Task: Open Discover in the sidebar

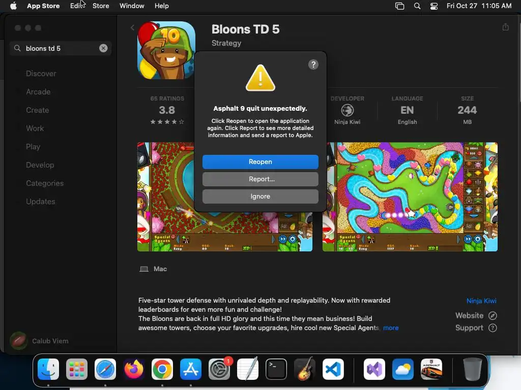Action: [x=41, y=74]
